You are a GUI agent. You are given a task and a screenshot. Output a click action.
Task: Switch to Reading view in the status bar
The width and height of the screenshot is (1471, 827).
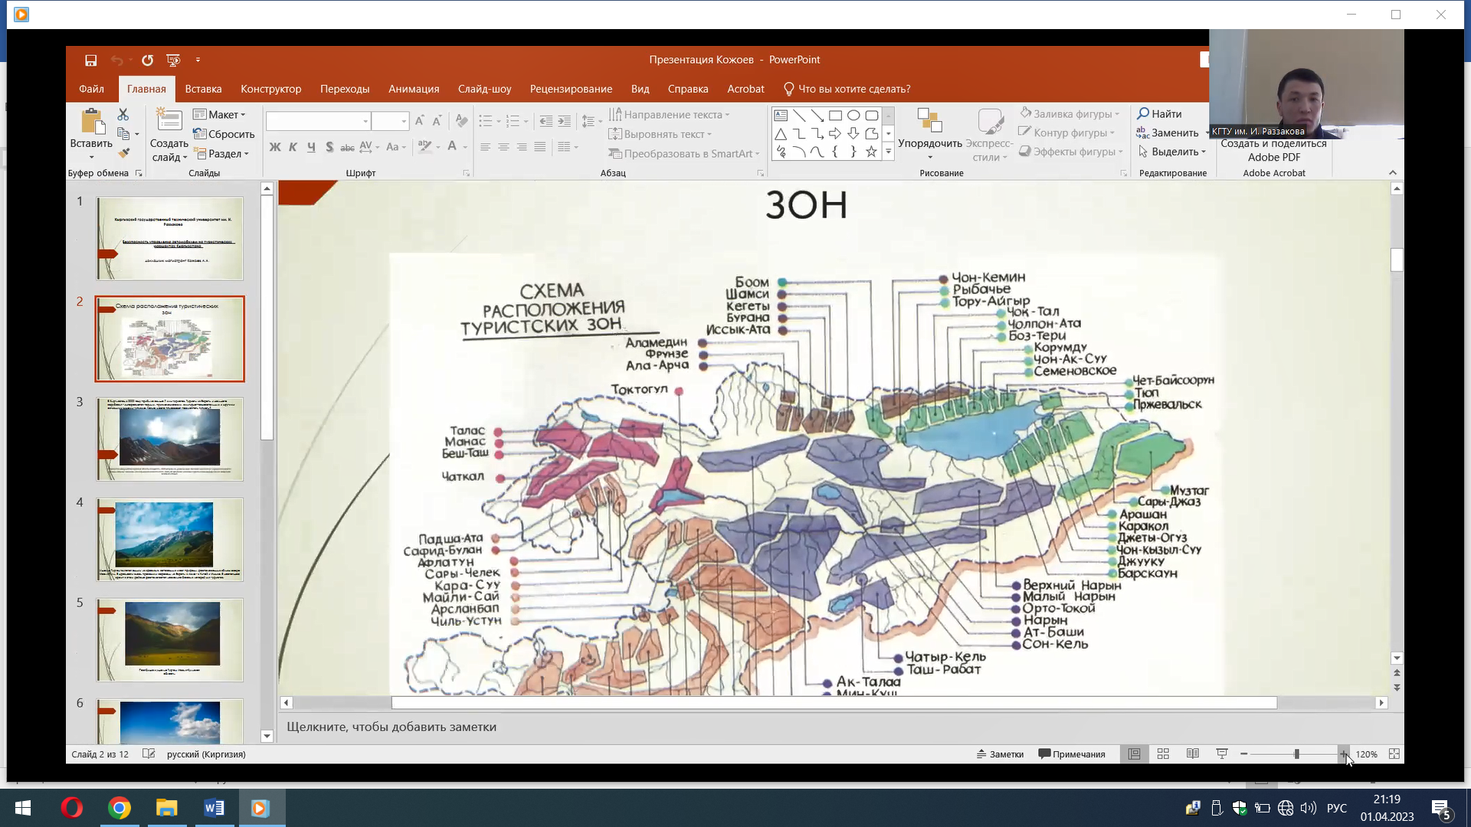tap(1193, 754)
